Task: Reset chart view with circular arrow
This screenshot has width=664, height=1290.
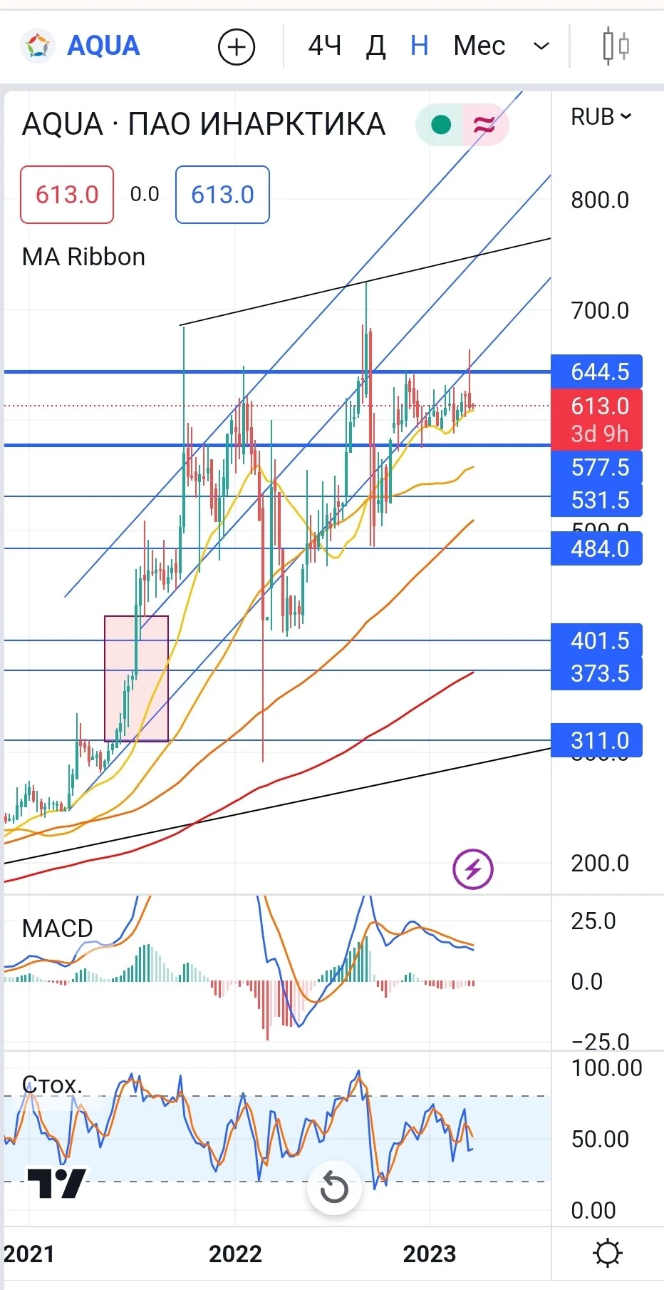Action: pyautogui.click(x=334, y=1188)
